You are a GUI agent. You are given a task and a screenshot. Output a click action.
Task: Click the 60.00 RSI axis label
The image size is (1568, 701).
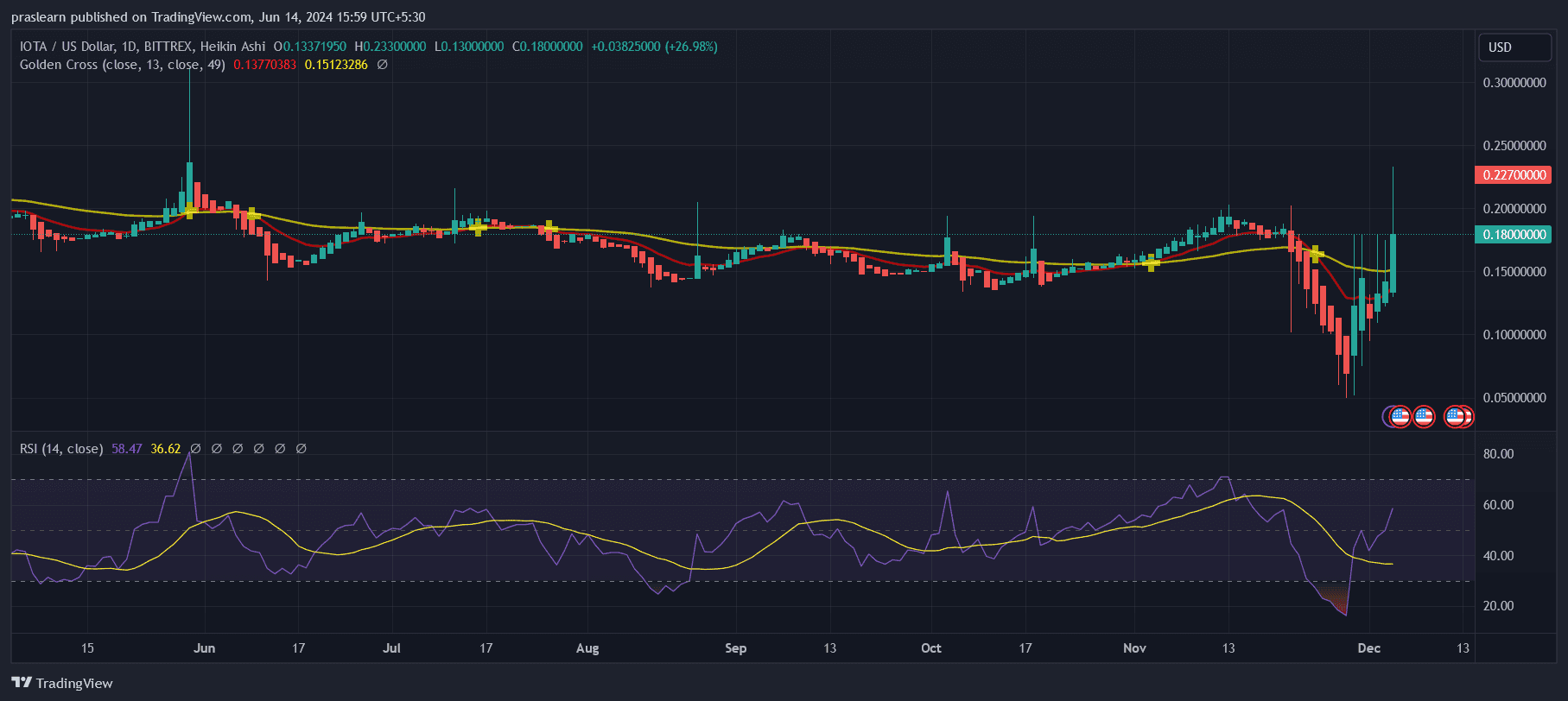click(1499, 505)
